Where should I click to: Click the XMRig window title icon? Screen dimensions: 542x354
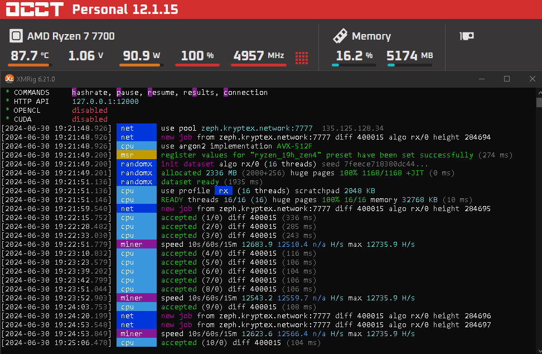point(9,79)
